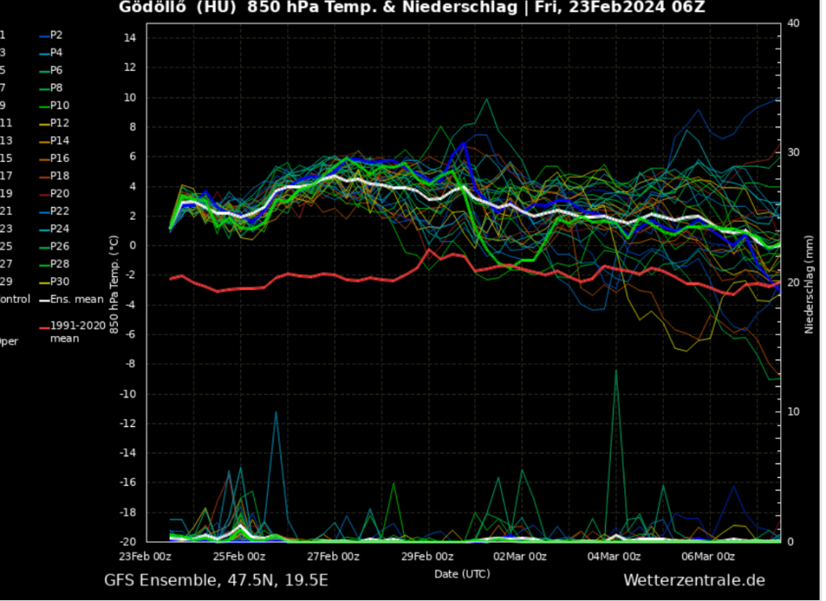Select the 27Feb 00z date tick
This screenshot has height=601, width=826.
[x=332, y=556]
